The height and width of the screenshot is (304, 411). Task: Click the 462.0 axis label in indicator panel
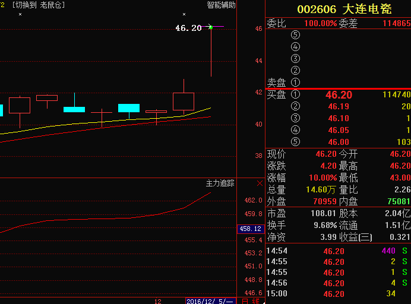tap(253, 201)
